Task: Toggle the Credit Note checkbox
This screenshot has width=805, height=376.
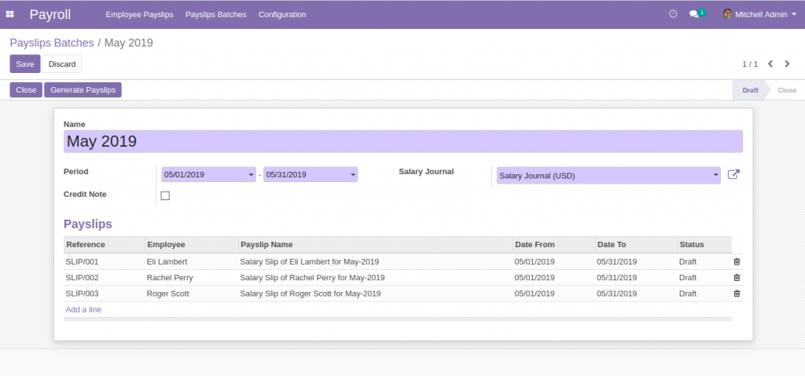Action: point(165,195)
